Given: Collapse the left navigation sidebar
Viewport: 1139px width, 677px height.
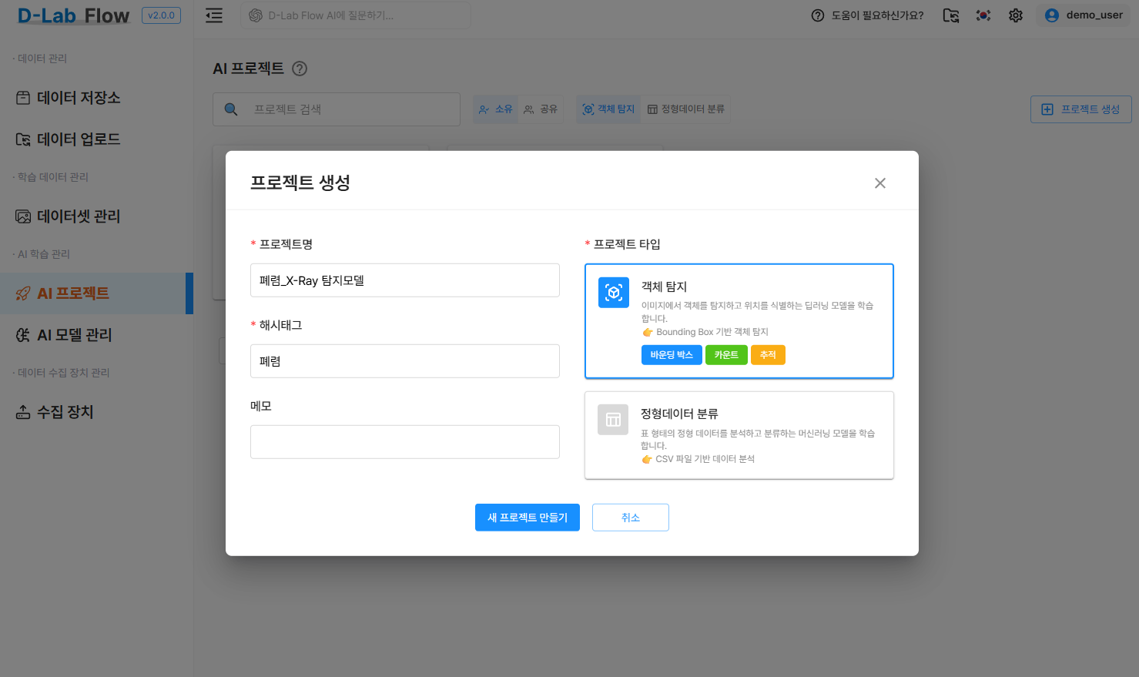Looking at the screenshot, I should [213, 15].
